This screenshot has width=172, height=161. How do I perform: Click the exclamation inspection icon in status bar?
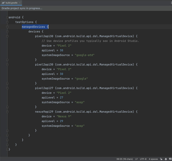pos(170,159)
